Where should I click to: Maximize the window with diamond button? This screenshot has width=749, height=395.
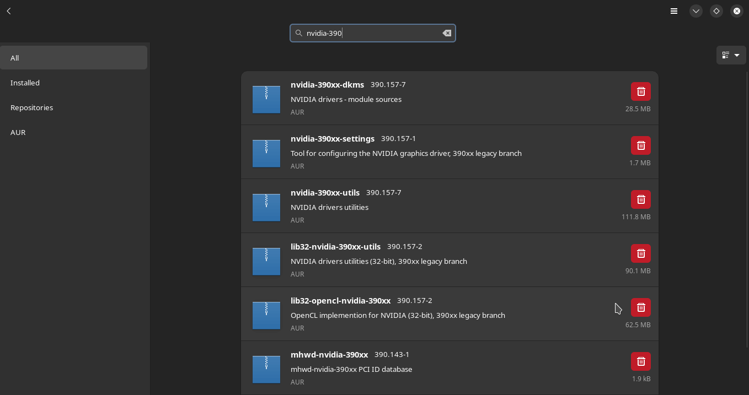pyautogui.click(x=716, y=11)
